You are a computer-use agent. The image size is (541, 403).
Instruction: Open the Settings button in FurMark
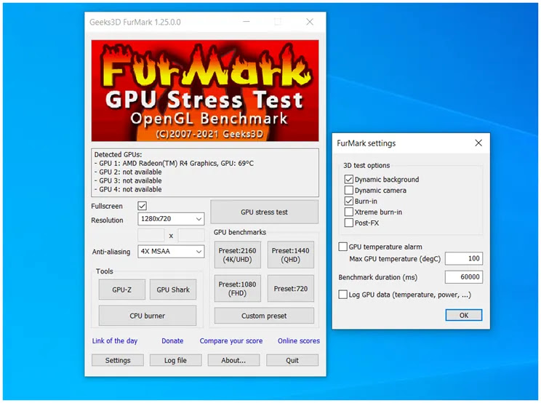tap(118, 360)
